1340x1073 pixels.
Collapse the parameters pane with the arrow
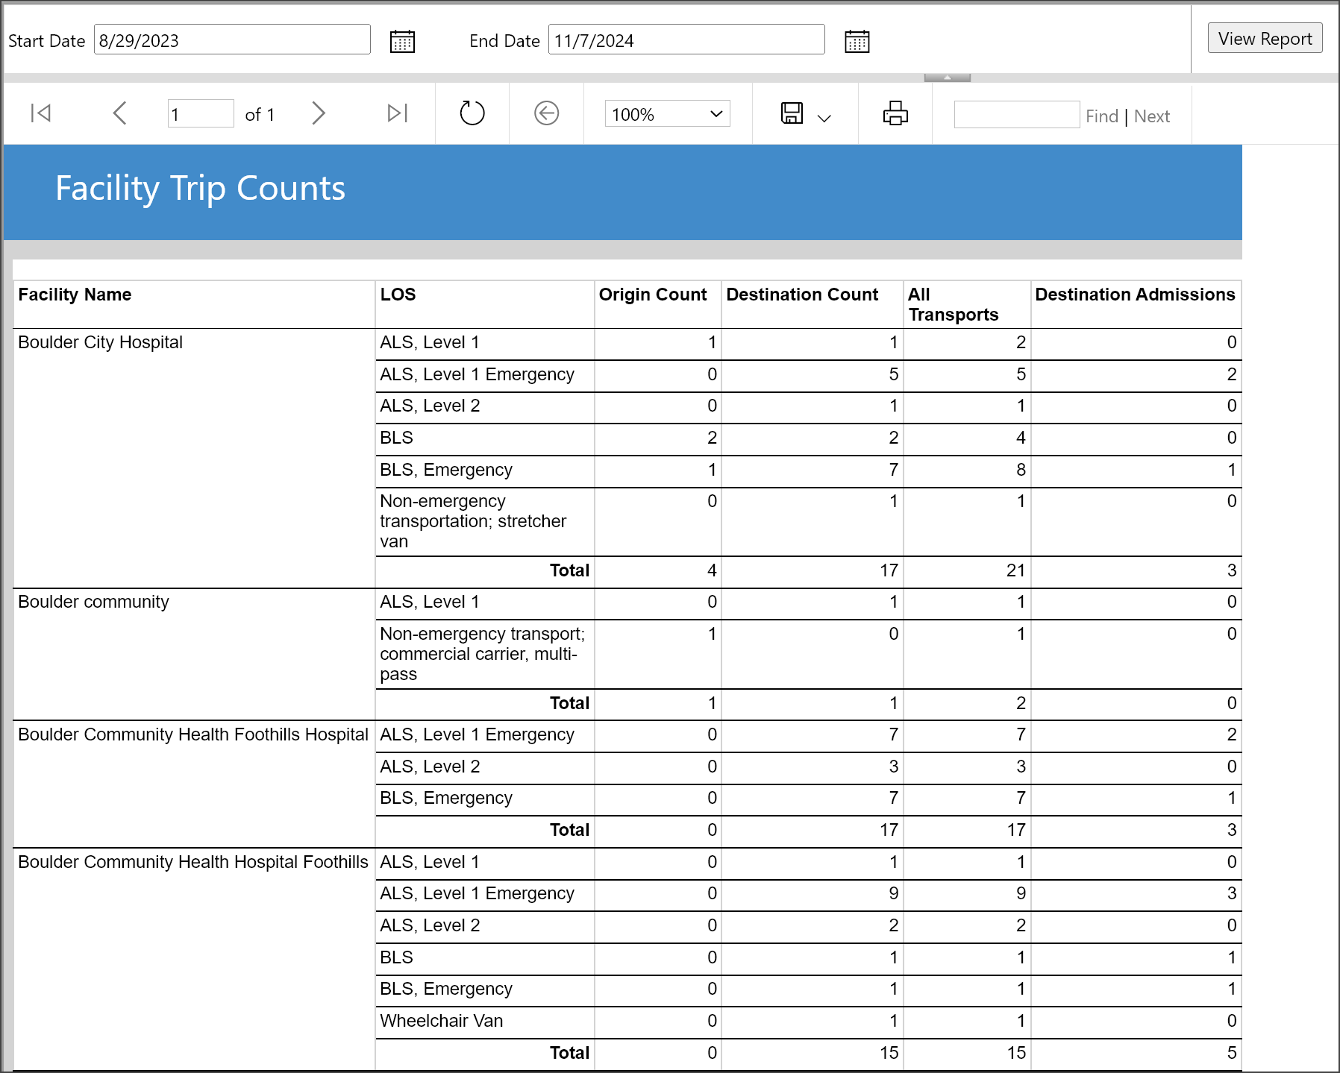click(x=947, y=78)
